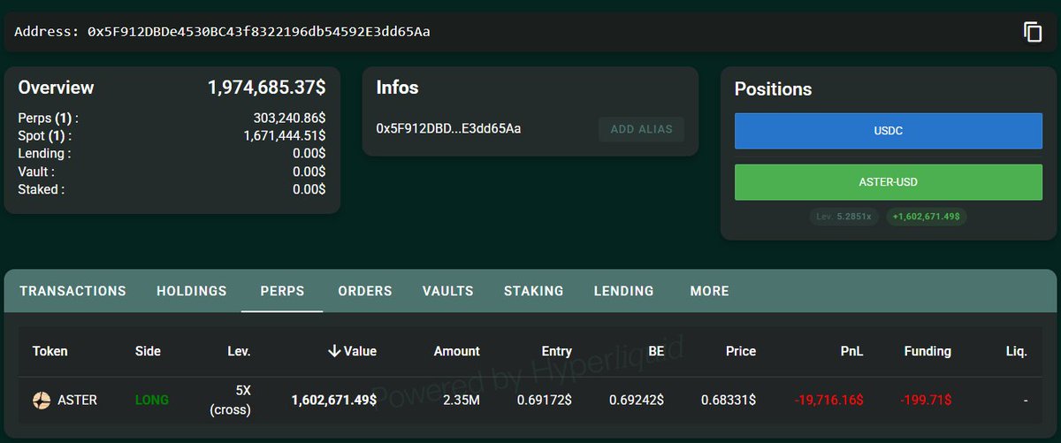The height and width of the screenshot is (443, 1061).
Task: Sort table by Entry column header
Action: tap(557, 351)
